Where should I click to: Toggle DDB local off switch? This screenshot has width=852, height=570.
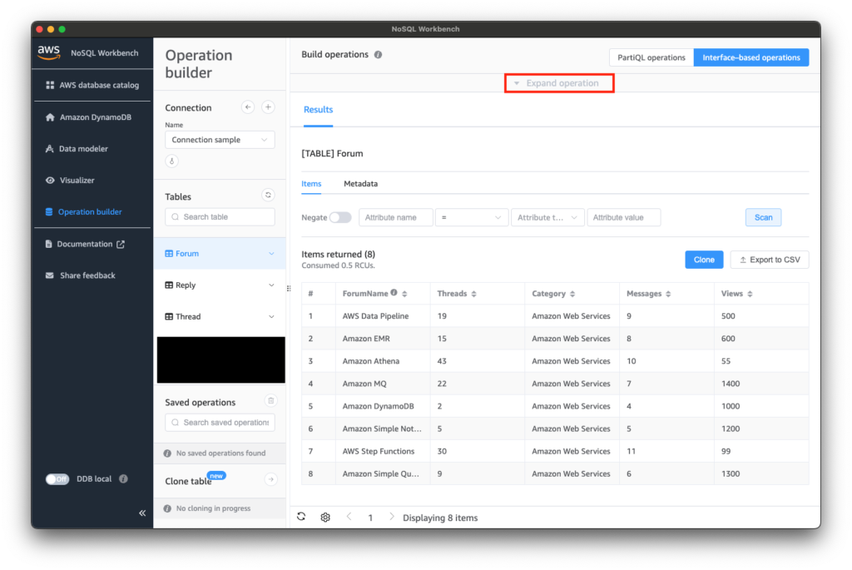(x=57, y=478)
